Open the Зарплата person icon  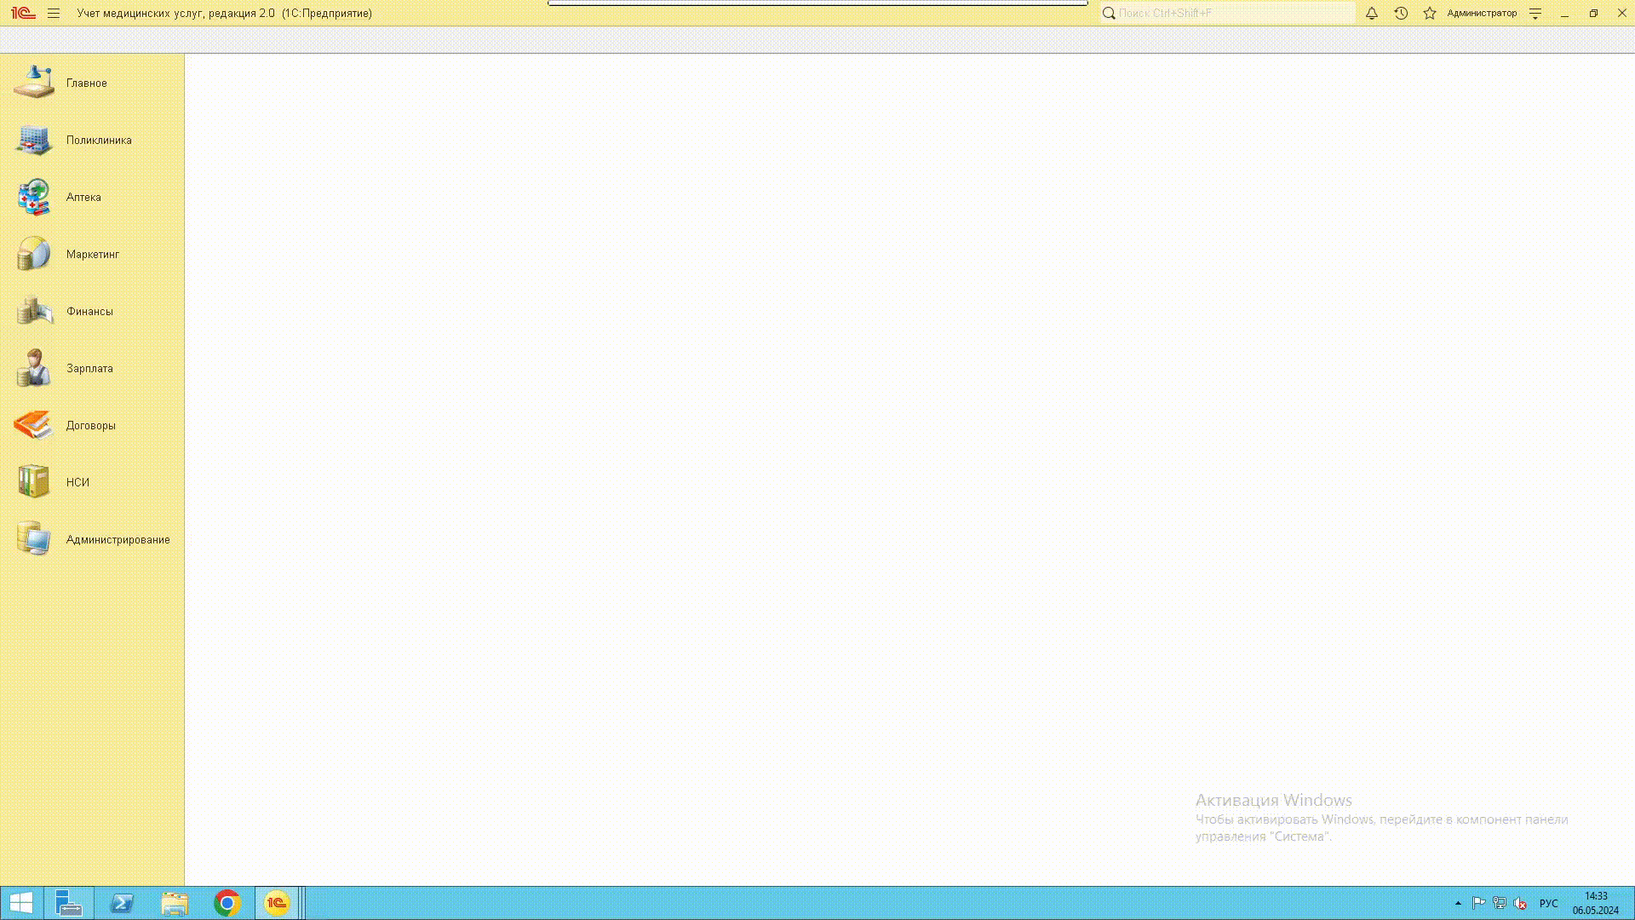pyautogui.click(x=34, y=369)
